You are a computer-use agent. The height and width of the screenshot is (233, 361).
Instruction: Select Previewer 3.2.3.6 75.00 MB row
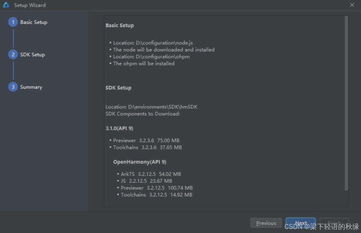pos(146,141)
